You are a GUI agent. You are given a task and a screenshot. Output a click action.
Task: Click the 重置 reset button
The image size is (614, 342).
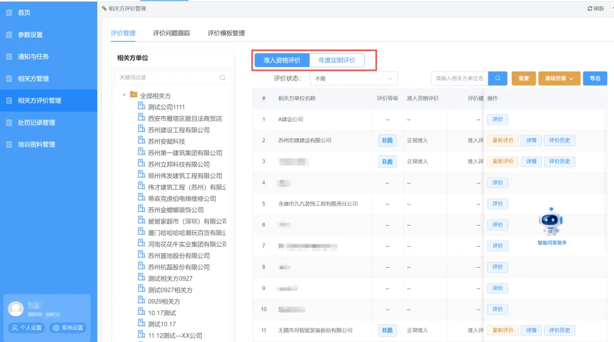(524, 78)
